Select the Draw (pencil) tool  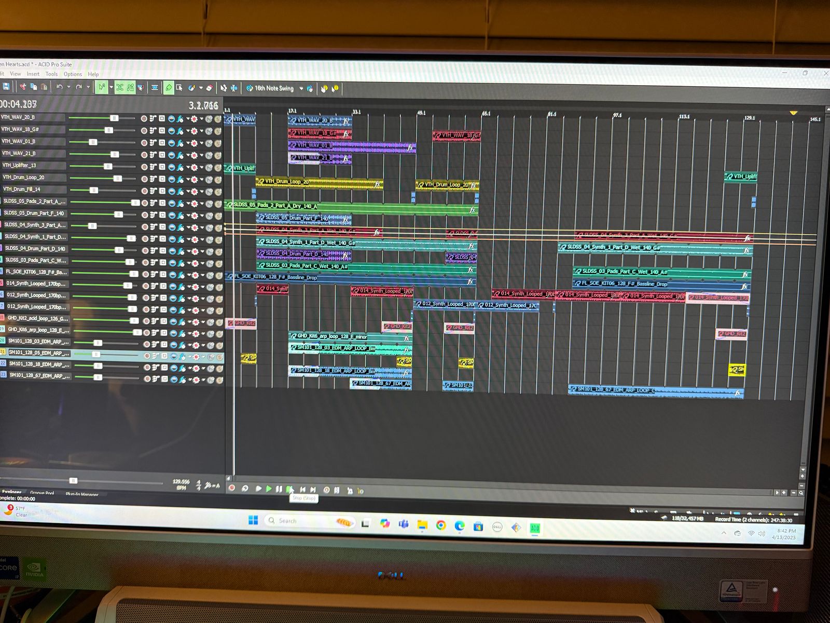169,88
